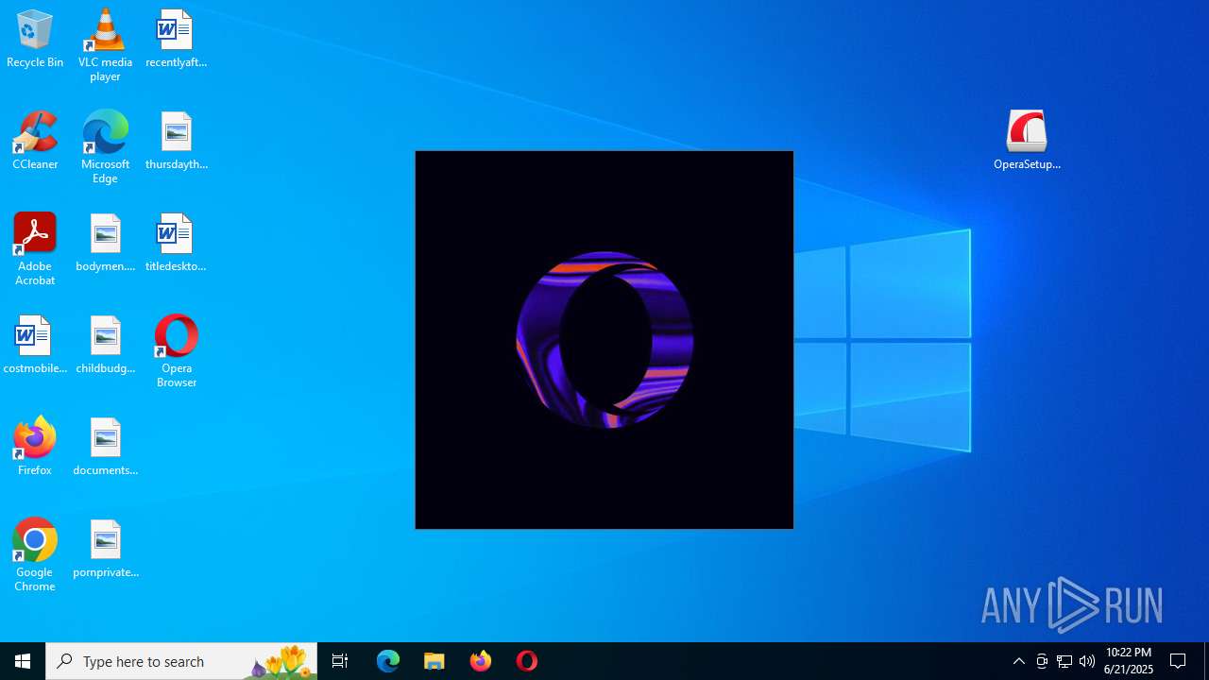Select the childbudg... image file
Screen dimensions: 1209x680
[105, 346]
